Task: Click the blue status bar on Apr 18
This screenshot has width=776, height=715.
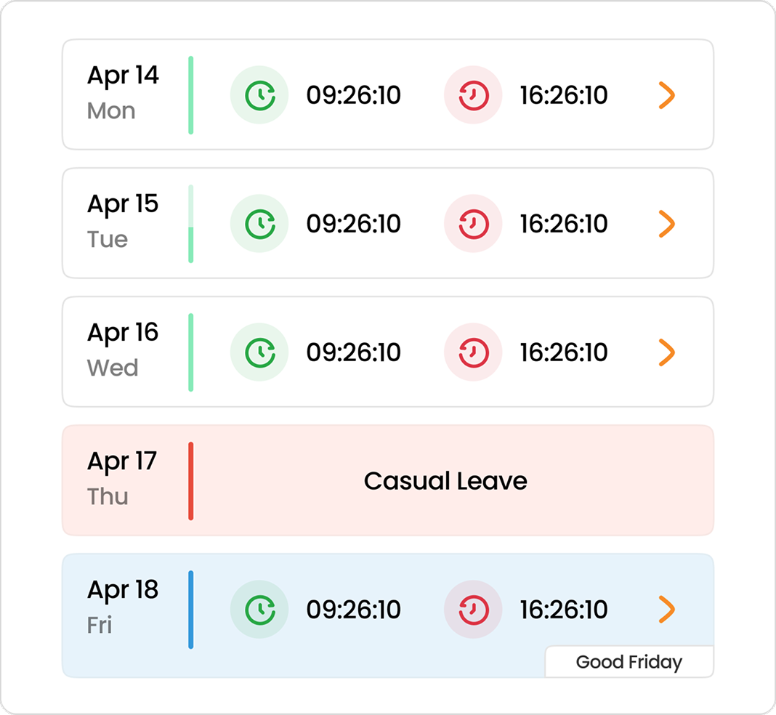Action: 190,610
